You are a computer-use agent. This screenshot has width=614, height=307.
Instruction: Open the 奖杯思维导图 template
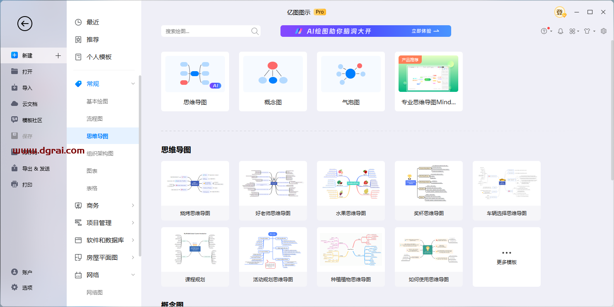point(429,191)
